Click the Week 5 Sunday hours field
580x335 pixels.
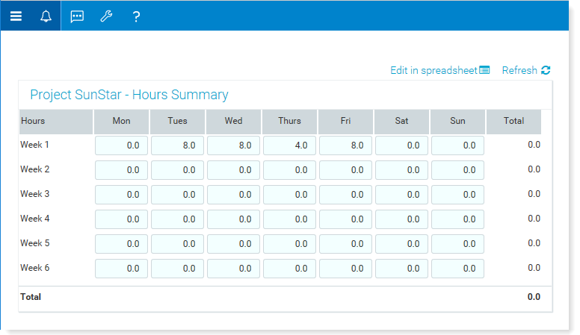[457, 244]
